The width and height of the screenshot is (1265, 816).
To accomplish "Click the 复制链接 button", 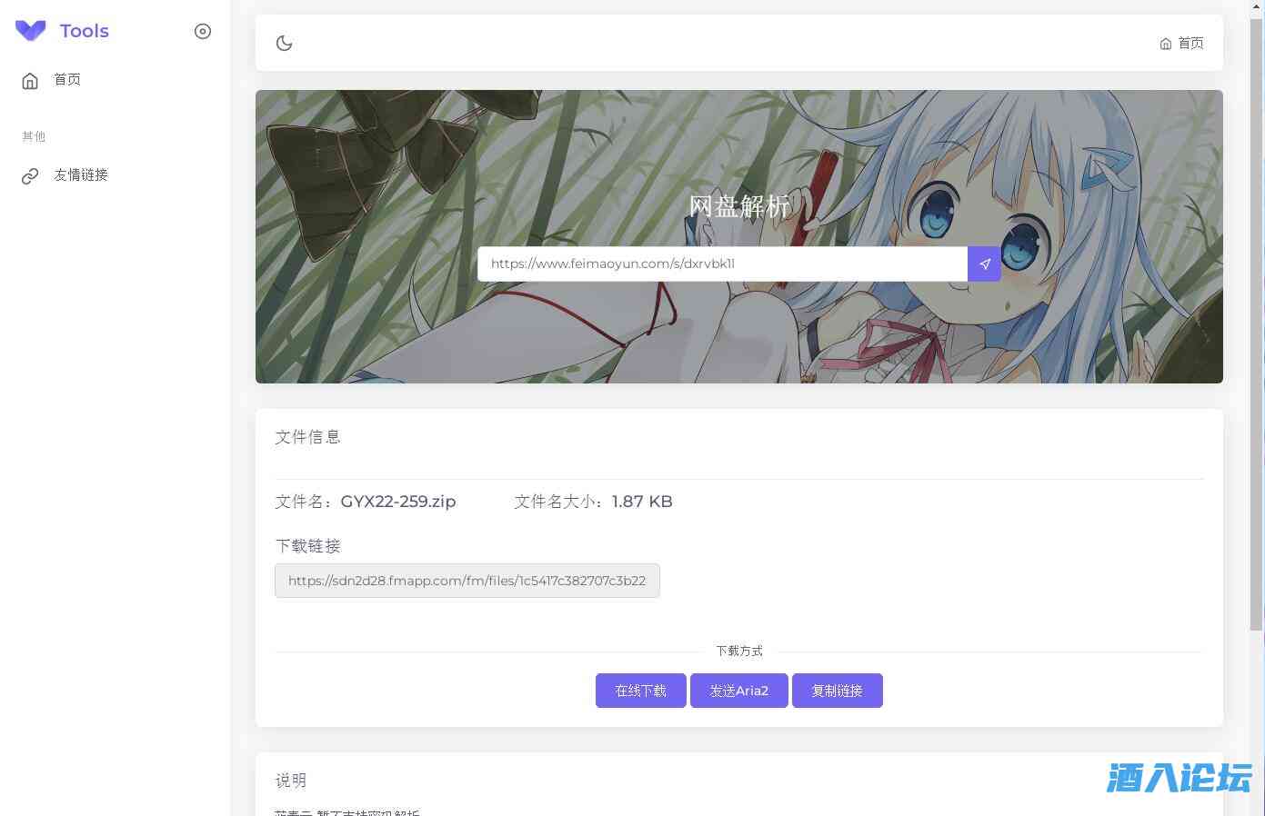I will tap(838, 691).
